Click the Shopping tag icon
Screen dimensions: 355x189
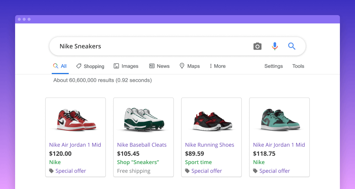pos(79,66)
